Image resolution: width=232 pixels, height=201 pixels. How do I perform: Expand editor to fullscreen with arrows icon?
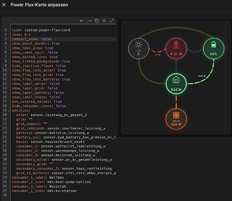tap(112, 21)
